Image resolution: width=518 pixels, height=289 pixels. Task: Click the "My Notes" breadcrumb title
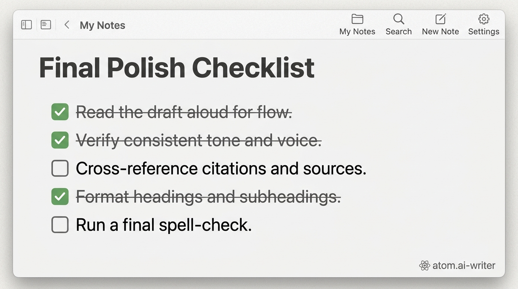tap(102, 25)
